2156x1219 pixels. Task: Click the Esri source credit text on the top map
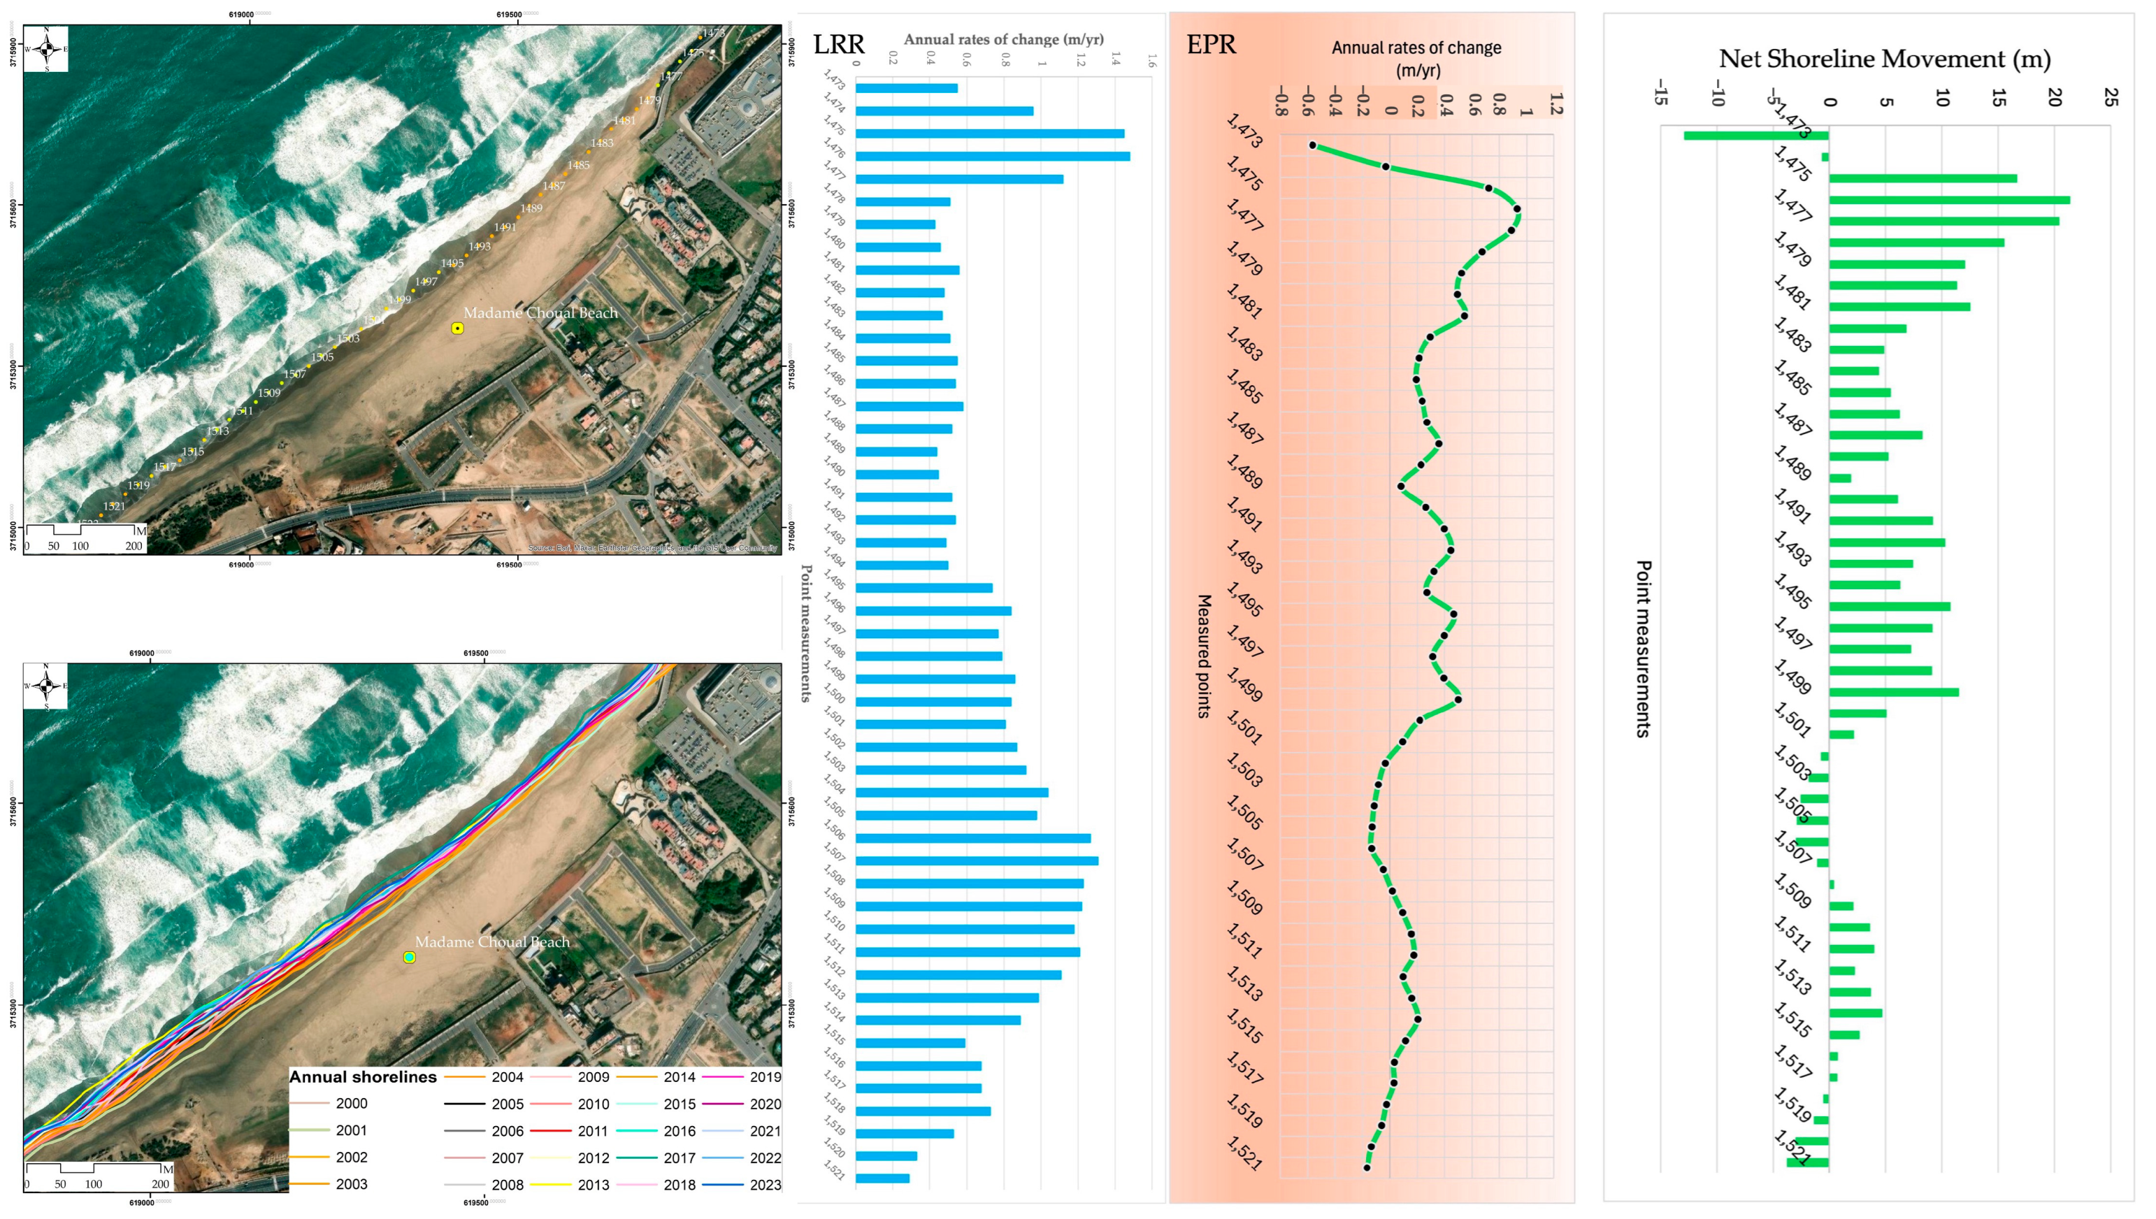(652, 549)
